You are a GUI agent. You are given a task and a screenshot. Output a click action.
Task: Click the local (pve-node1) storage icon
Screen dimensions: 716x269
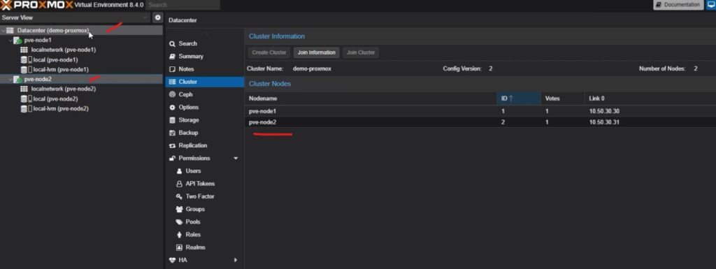[x=27, y=59]
